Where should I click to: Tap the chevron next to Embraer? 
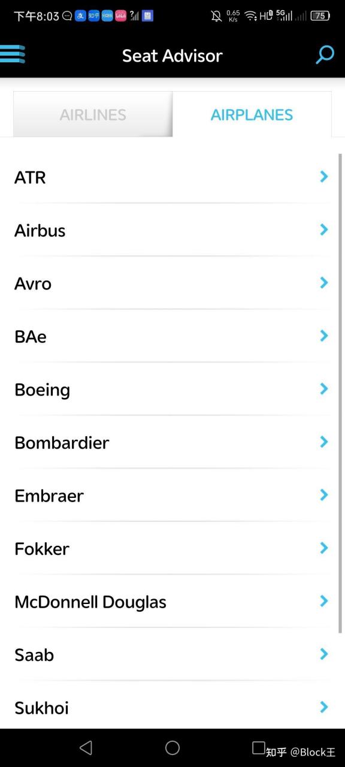click(x=324, y=495)
